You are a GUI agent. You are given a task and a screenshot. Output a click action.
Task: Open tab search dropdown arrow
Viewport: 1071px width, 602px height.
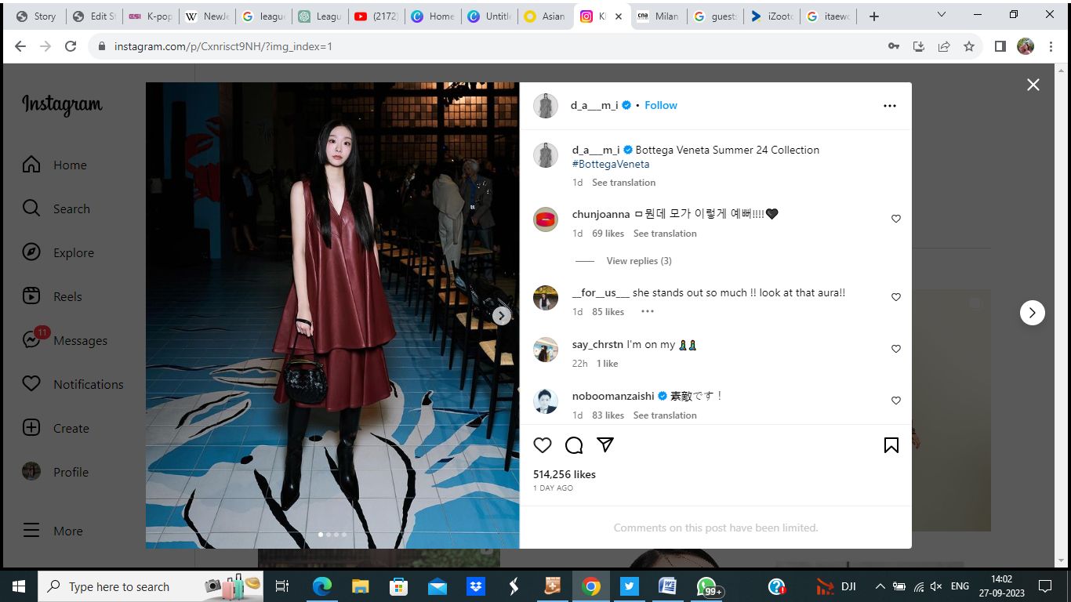(942, 15)
